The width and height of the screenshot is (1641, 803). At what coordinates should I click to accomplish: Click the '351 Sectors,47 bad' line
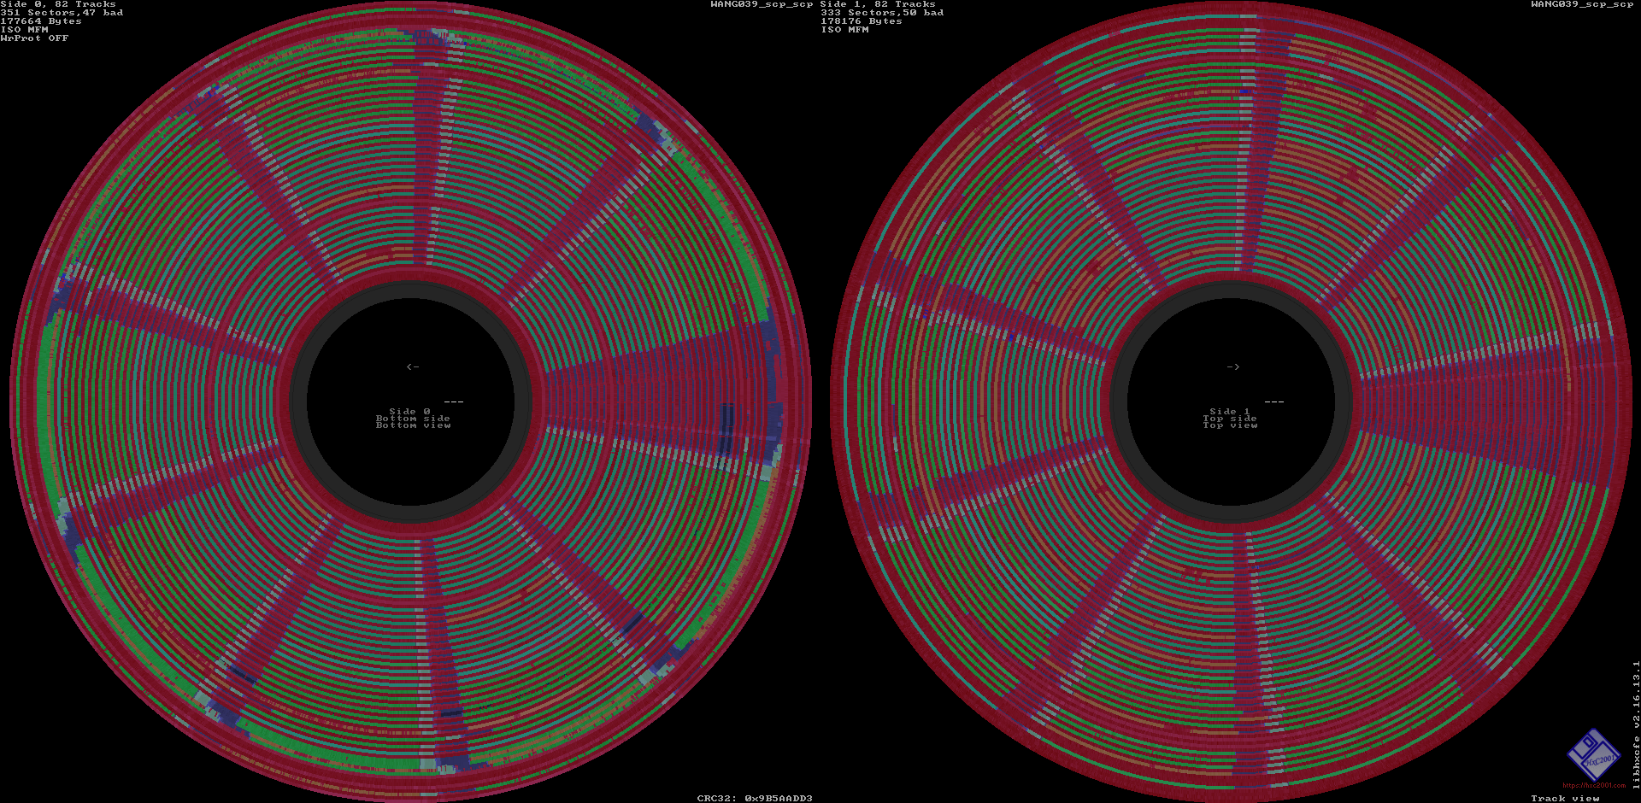coord(62,13)
